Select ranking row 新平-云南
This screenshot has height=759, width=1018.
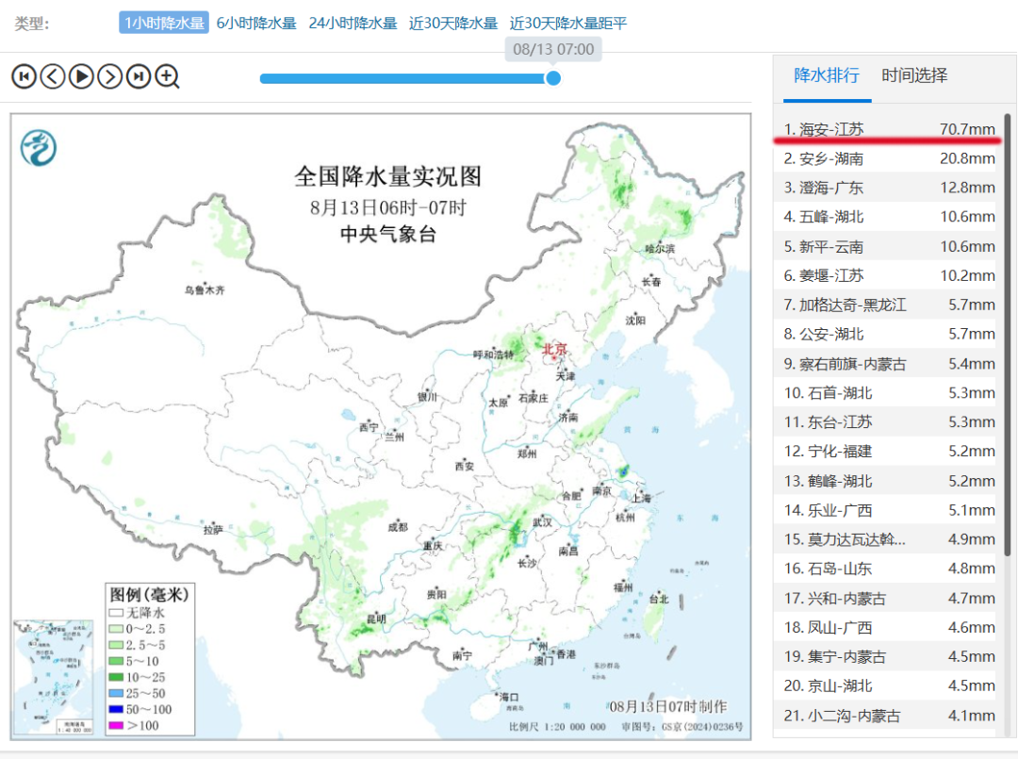(885, 247)
